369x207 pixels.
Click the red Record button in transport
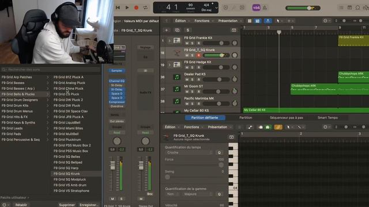136,7
